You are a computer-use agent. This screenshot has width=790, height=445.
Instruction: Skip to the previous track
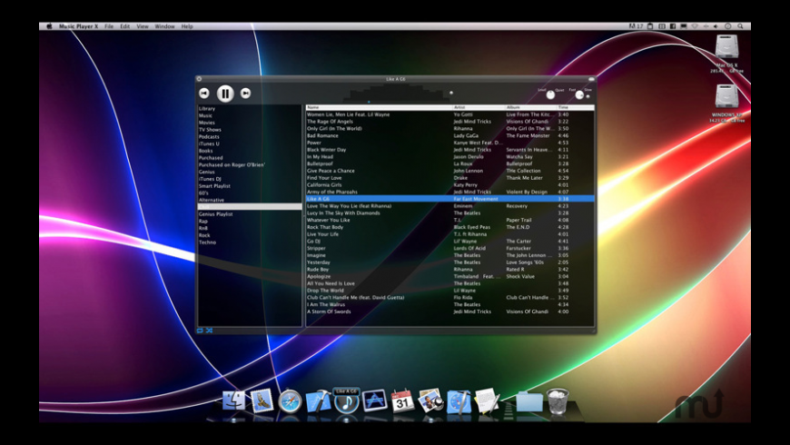(204, 93)
